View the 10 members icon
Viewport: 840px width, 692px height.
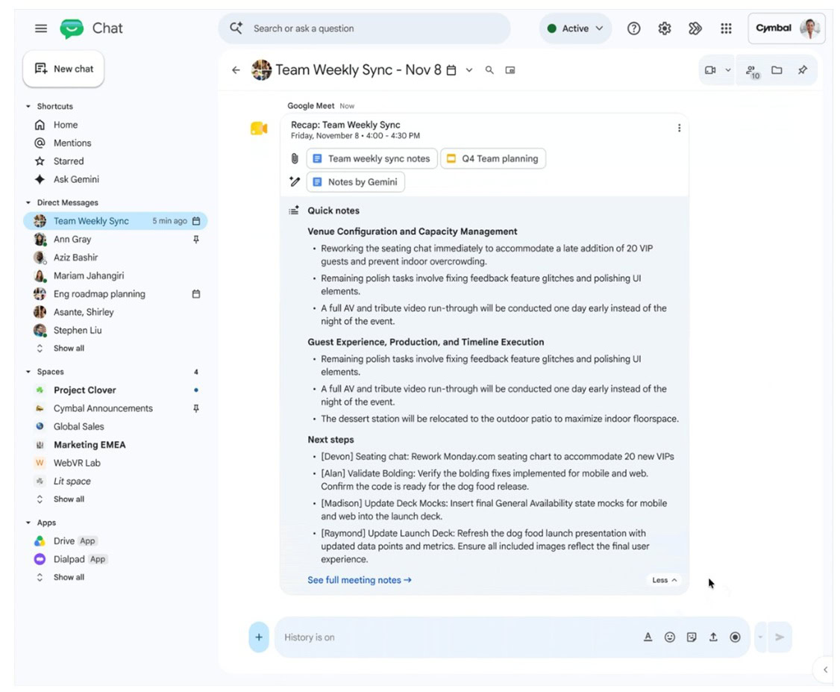(x=753, y=72)
